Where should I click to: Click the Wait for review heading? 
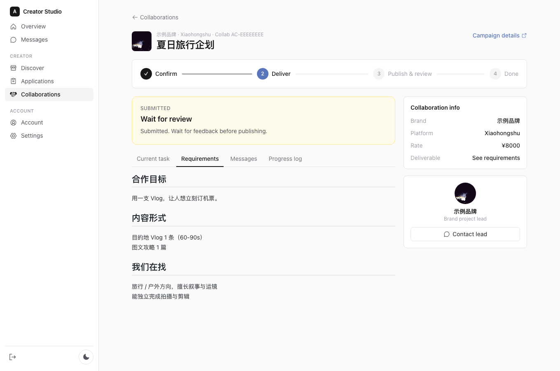(166, 119)
